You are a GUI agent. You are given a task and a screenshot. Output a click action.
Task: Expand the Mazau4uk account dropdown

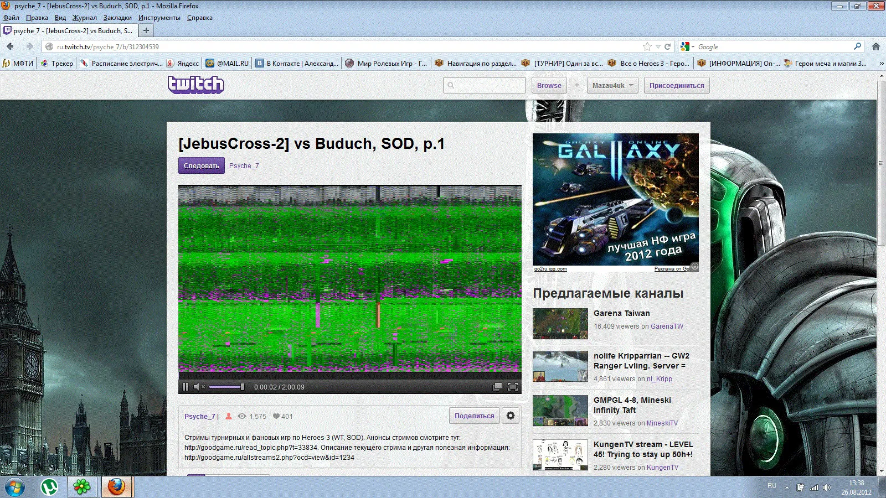[612, 85]
